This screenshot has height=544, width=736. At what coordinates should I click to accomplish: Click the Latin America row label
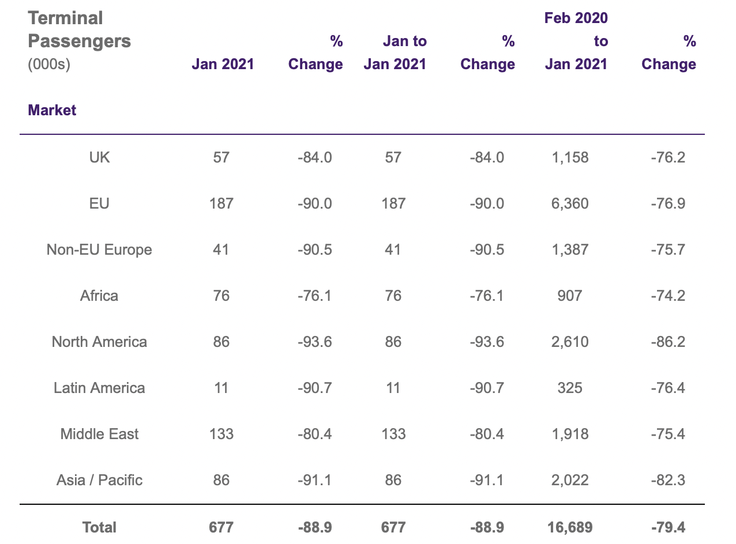tap(99, 388)
